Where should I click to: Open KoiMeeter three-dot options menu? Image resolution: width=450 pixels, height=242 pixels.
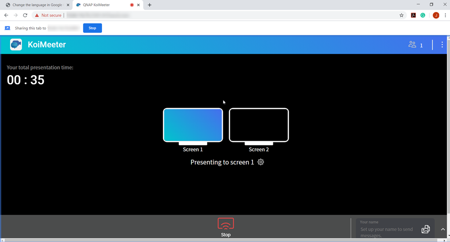click(442, 45)
